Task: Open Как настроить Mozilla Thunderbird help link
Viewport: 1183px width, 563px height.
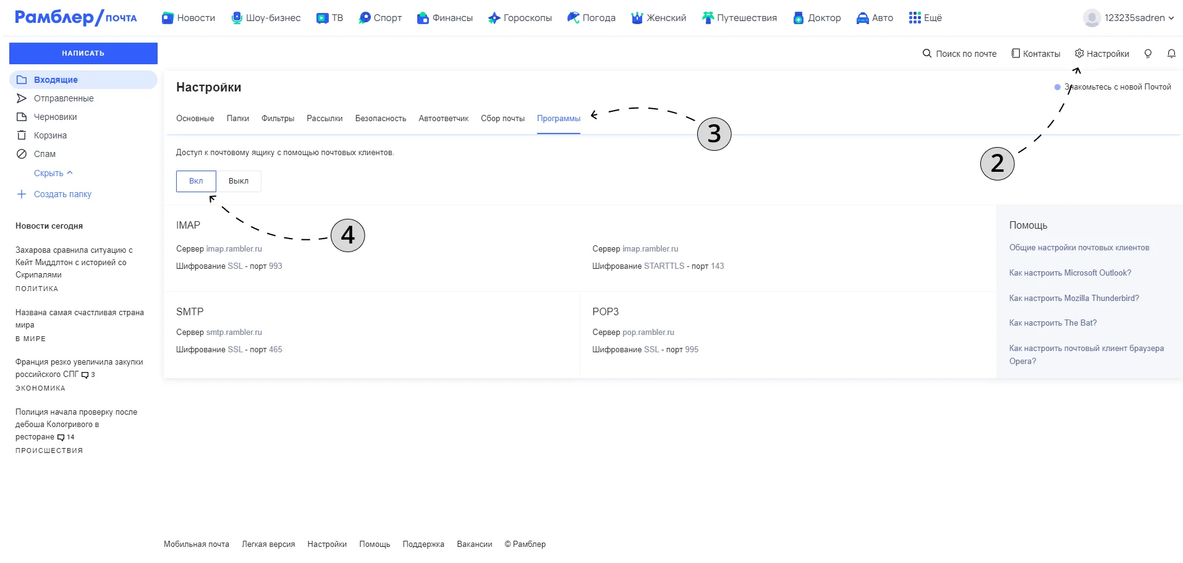Action: tap(1074, 298)
